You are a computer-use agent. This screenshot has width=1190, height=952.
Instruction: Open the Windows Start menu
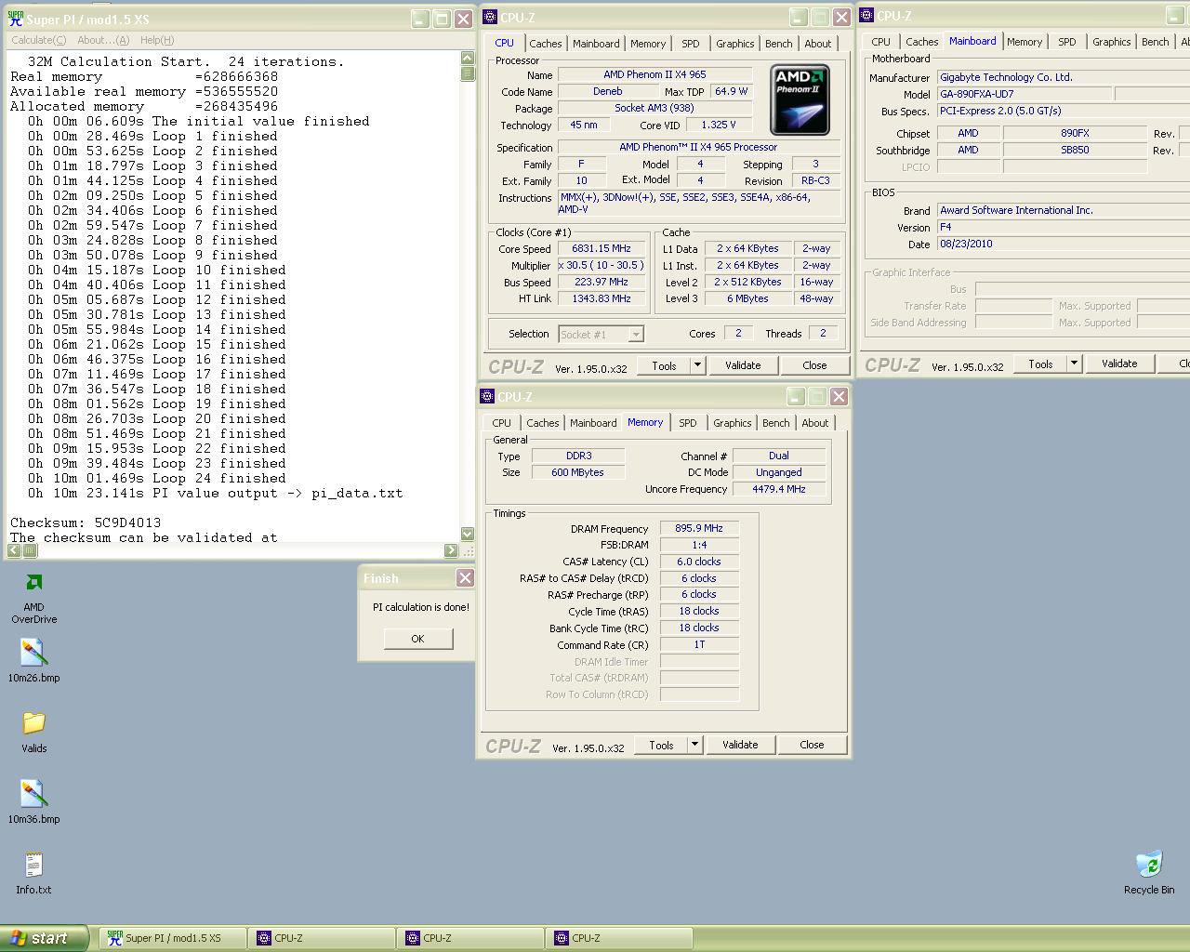coord(45,938)
